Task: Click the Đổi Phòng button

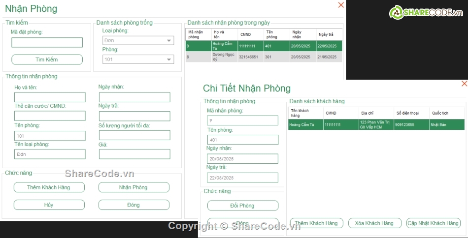Action: click(x=243, y=206)
